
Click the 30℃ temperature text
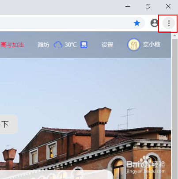[x=71, y=45]
